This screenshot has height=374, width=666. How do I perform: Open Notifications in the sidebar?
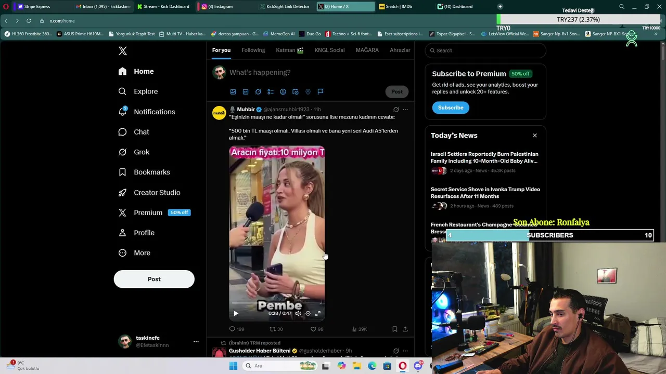tap(147, 112)
